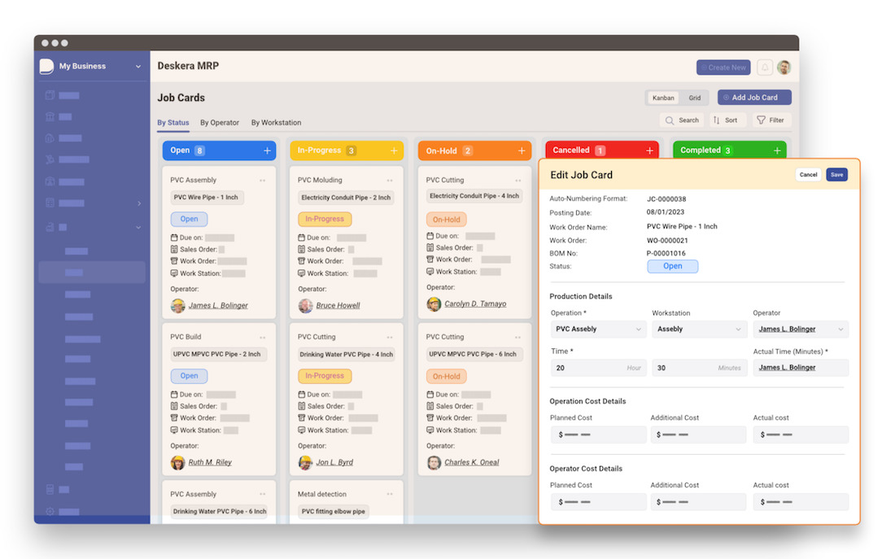
Task: Open the user profile avatar
Action: [x=784, y=68]
